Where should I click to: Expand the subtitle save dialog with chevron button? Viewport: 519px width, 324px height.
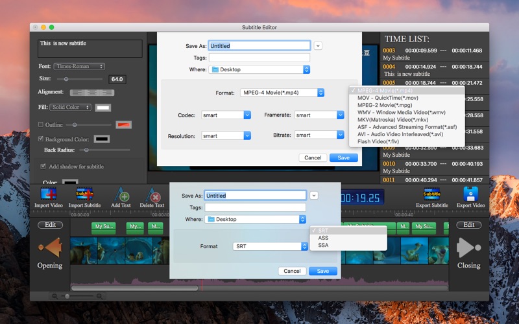click(314, 196)
